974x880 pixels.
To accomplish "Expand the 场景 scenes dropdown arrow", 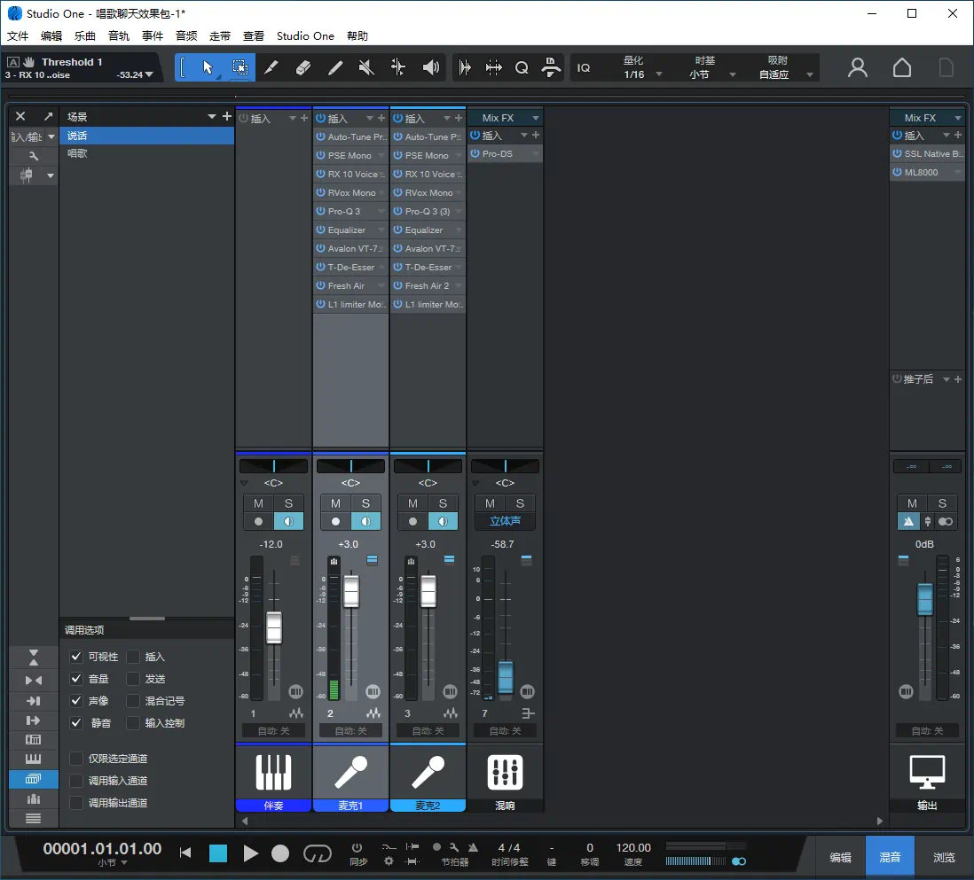I will [x=212, y=116].
